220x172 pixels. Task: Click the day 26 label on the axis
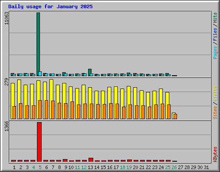tap(174, 167)
